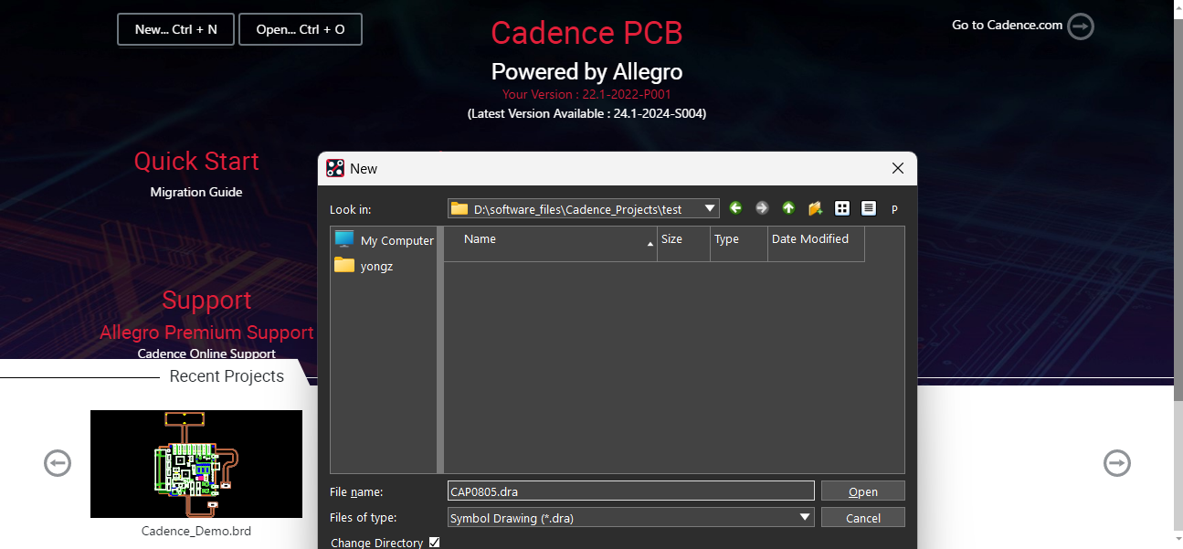Open the yongz folder shortcut

click(364, 266)
